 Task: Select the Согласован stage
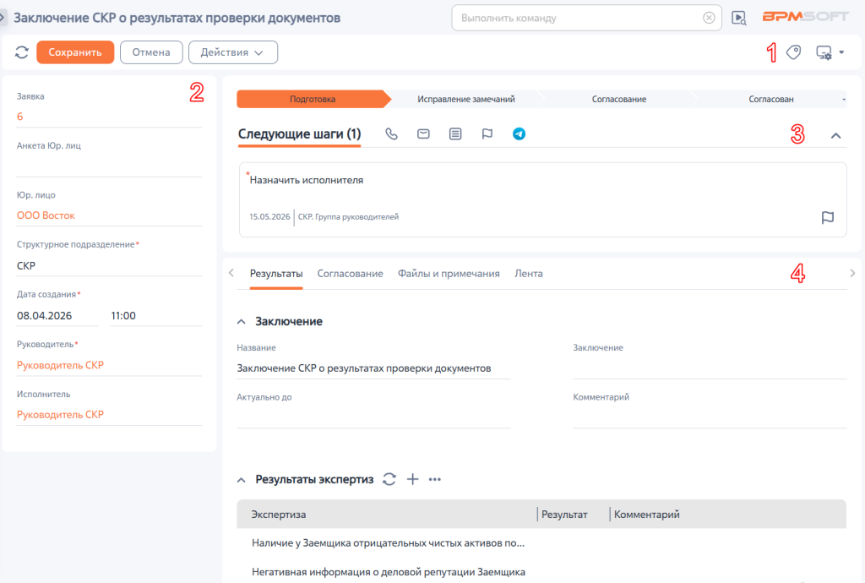pyautogui.click(x=770, y=100)
